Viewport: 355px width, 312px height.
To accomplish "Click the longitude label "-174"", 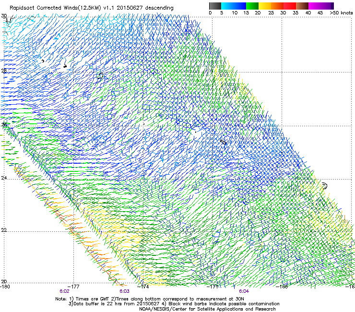I will (x=143, y=287).
